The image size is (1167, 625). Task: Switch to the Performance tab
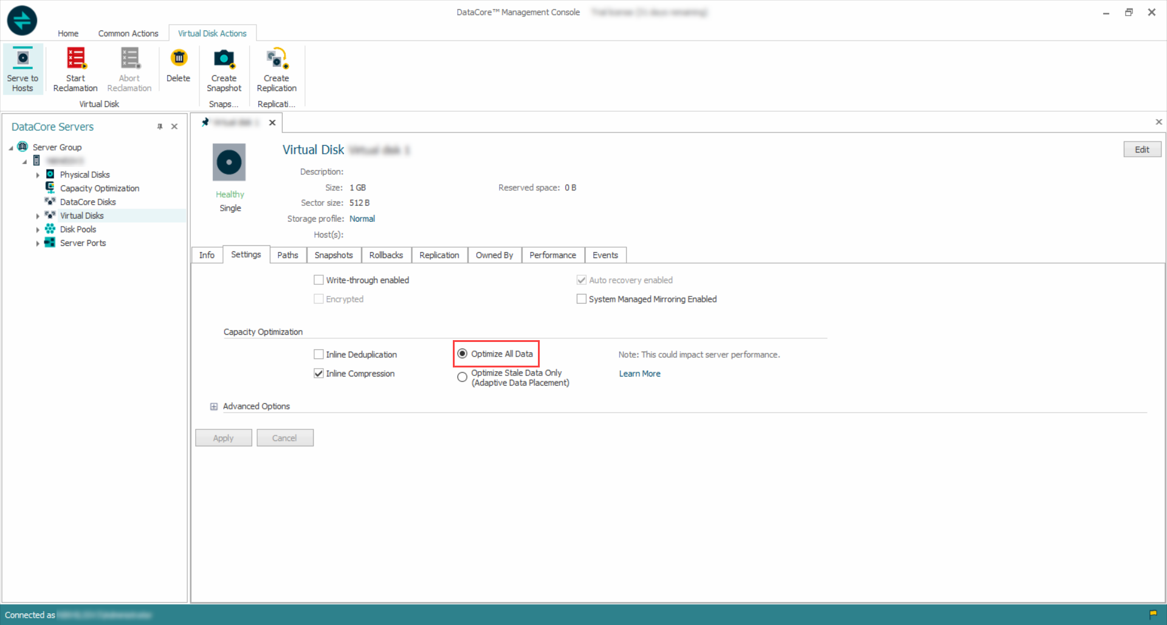click(x=552, y=255)
